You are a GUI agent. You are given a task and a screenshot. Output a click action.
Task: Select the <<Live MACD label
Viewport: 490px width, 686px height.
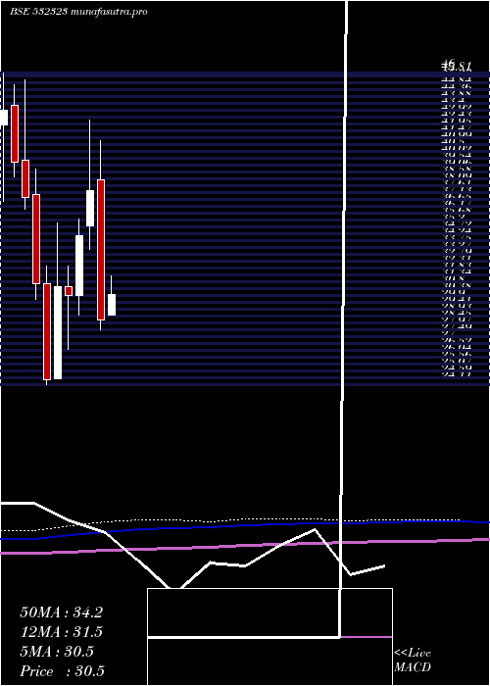click(x=413, y=660)
